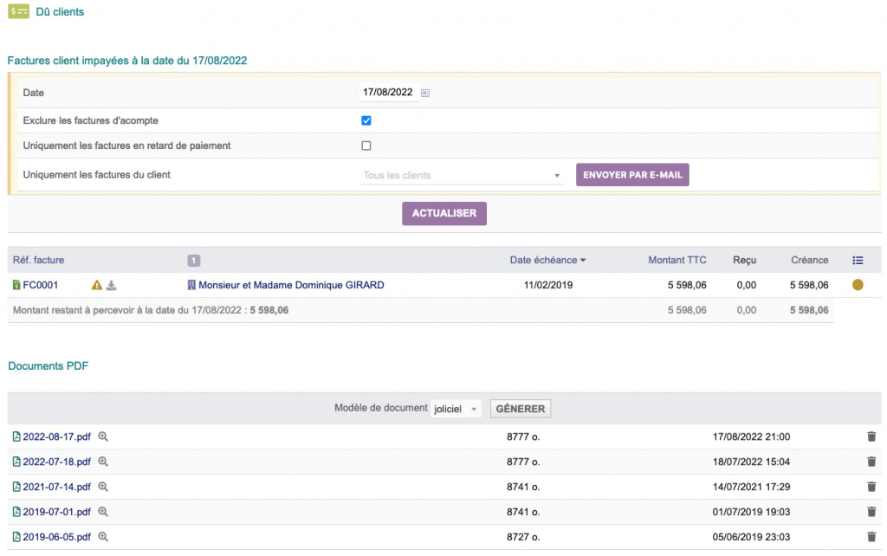The width and height of the screenshot is (887, 556).
Task: Open the Modèle de document joliciel dropdown
Action: tap(456, 409)
